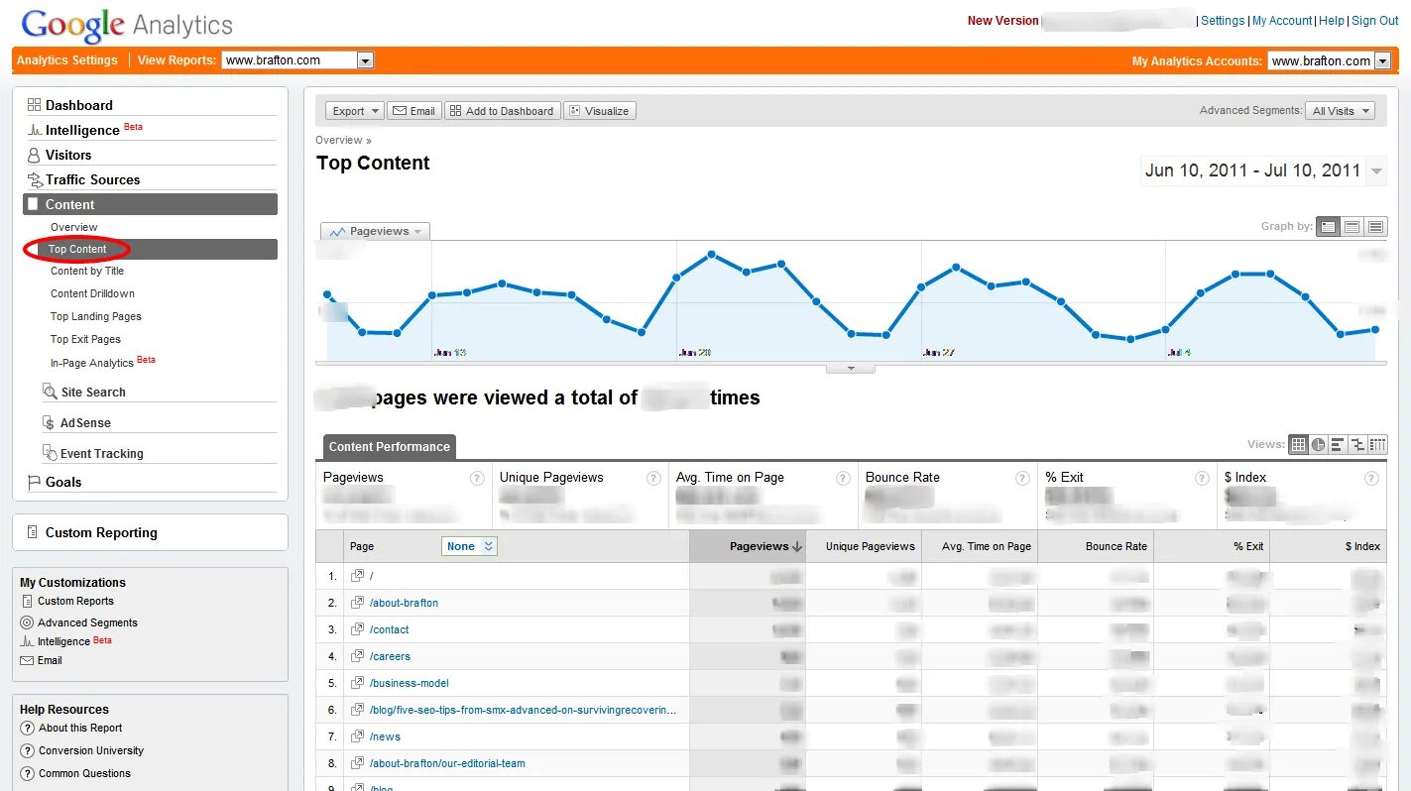Sort table by Pageviews column

coord(748,546)
